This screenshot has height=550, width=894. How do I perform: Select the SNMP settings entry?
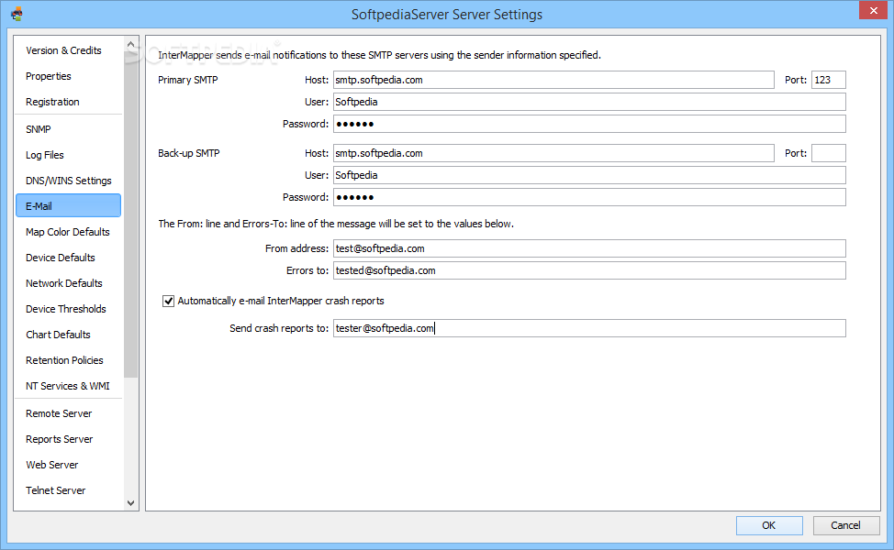click(x=39, y=129)
